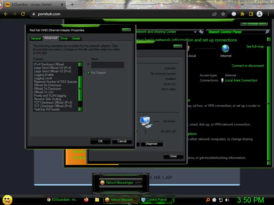Click the refresh arrows in Control Panel address bar

[x=201, y=32]
